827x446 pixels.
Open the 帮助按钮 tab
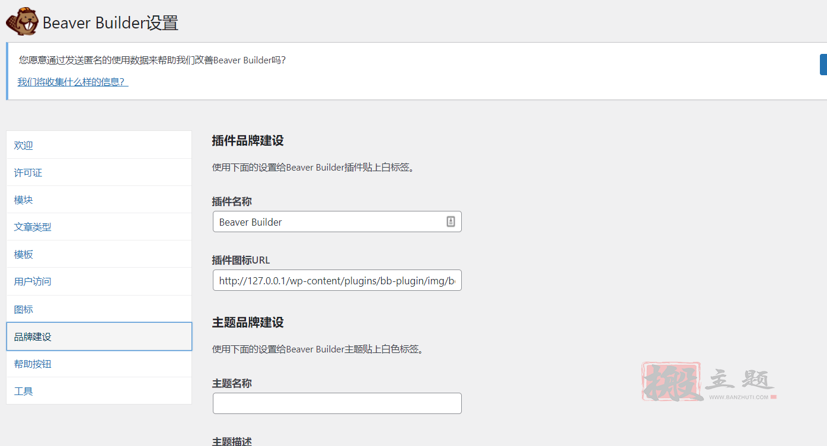click(99, 364)
